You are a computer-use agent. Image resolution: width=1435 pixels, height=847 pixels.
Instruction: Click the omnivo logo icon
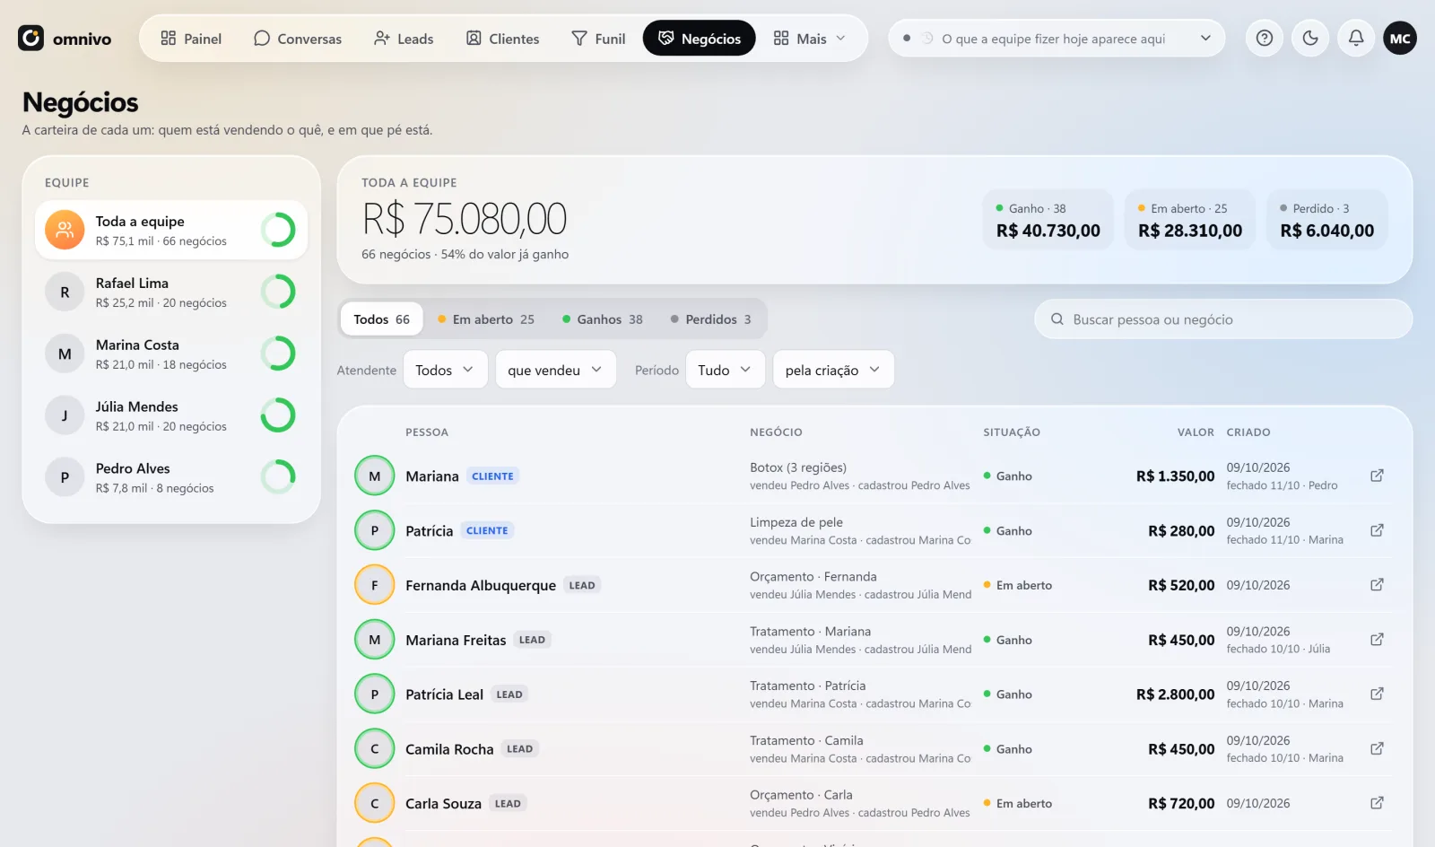30,38
